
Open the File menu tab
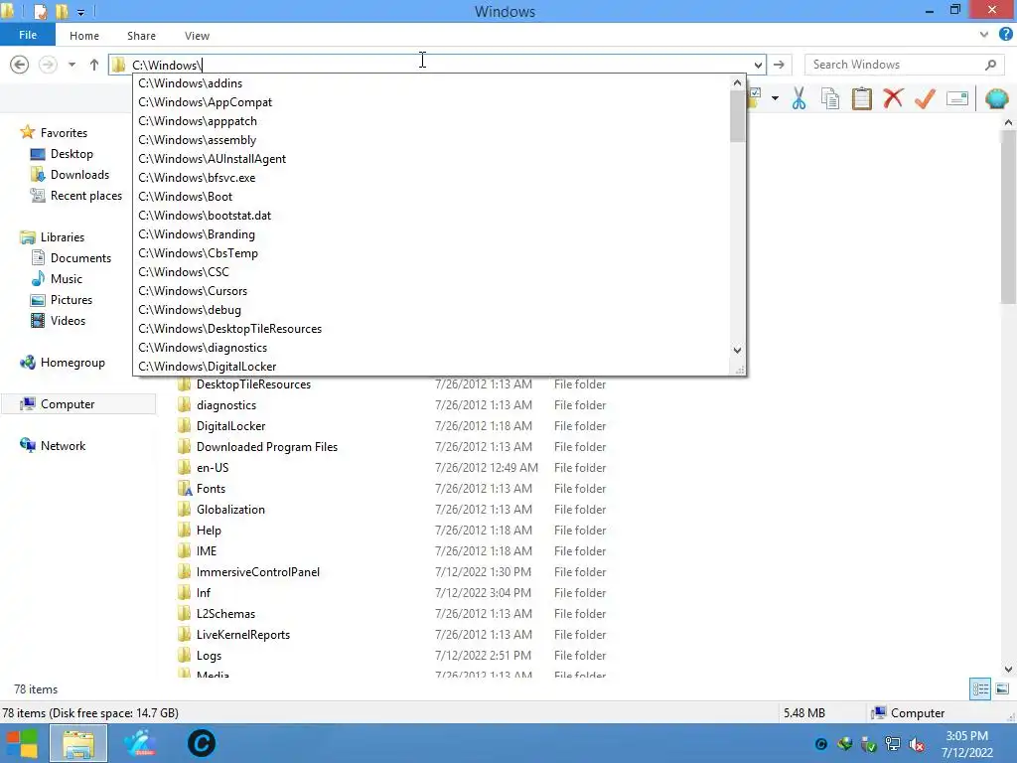28,35
